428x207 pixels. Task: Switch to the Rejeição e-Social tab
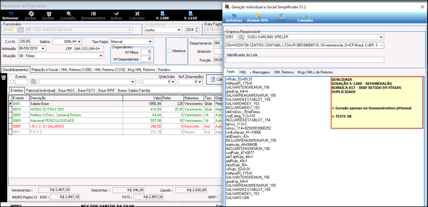pyautogui.click(x=45, y=70)
